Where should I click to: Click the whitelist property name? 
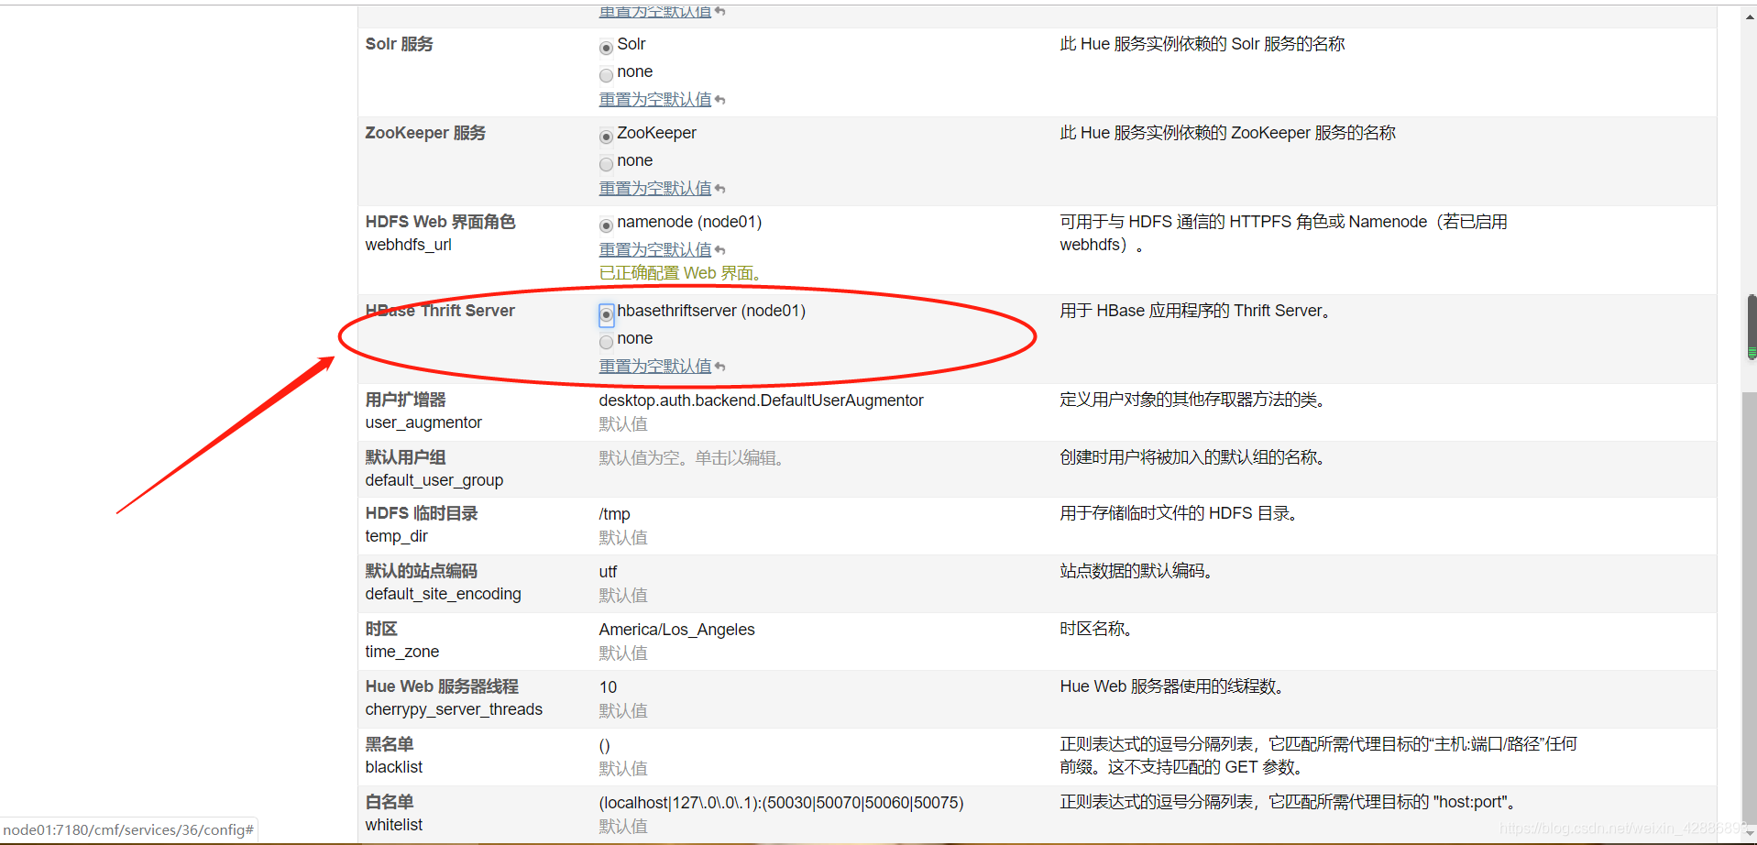point(394,825)
